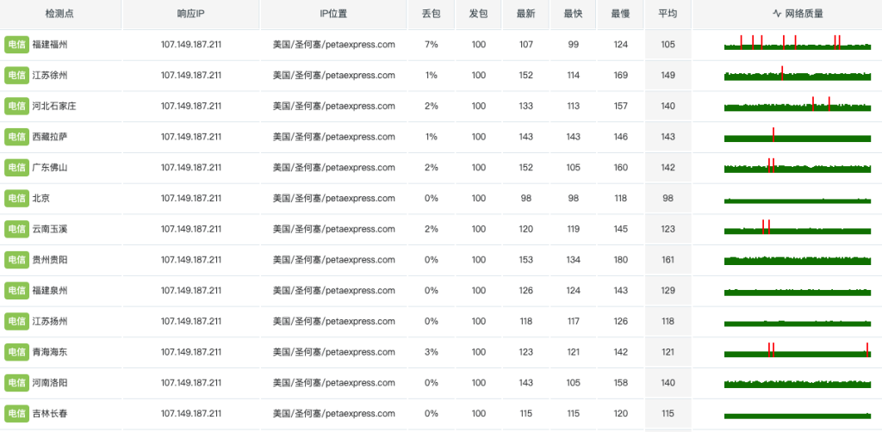882x432 pixels.
Task: Sort by the 丢包 column header
Action: tap(431, 14)
